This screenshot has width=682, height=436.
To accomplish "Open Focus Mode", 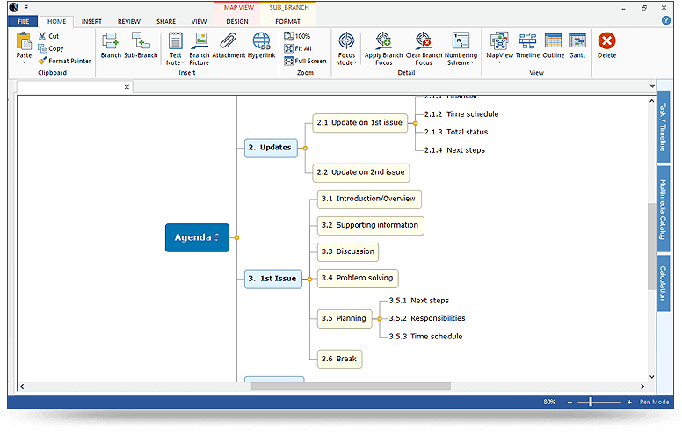I will click(346, 48).
